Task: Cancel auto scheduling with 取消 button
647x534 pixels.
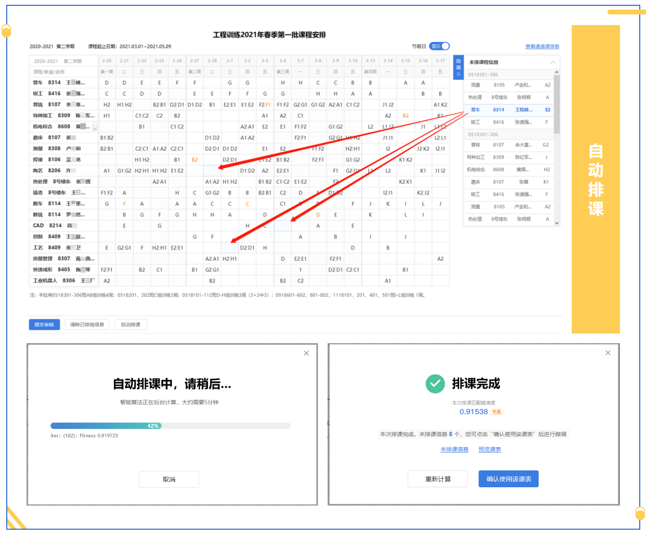Action: 169,480
